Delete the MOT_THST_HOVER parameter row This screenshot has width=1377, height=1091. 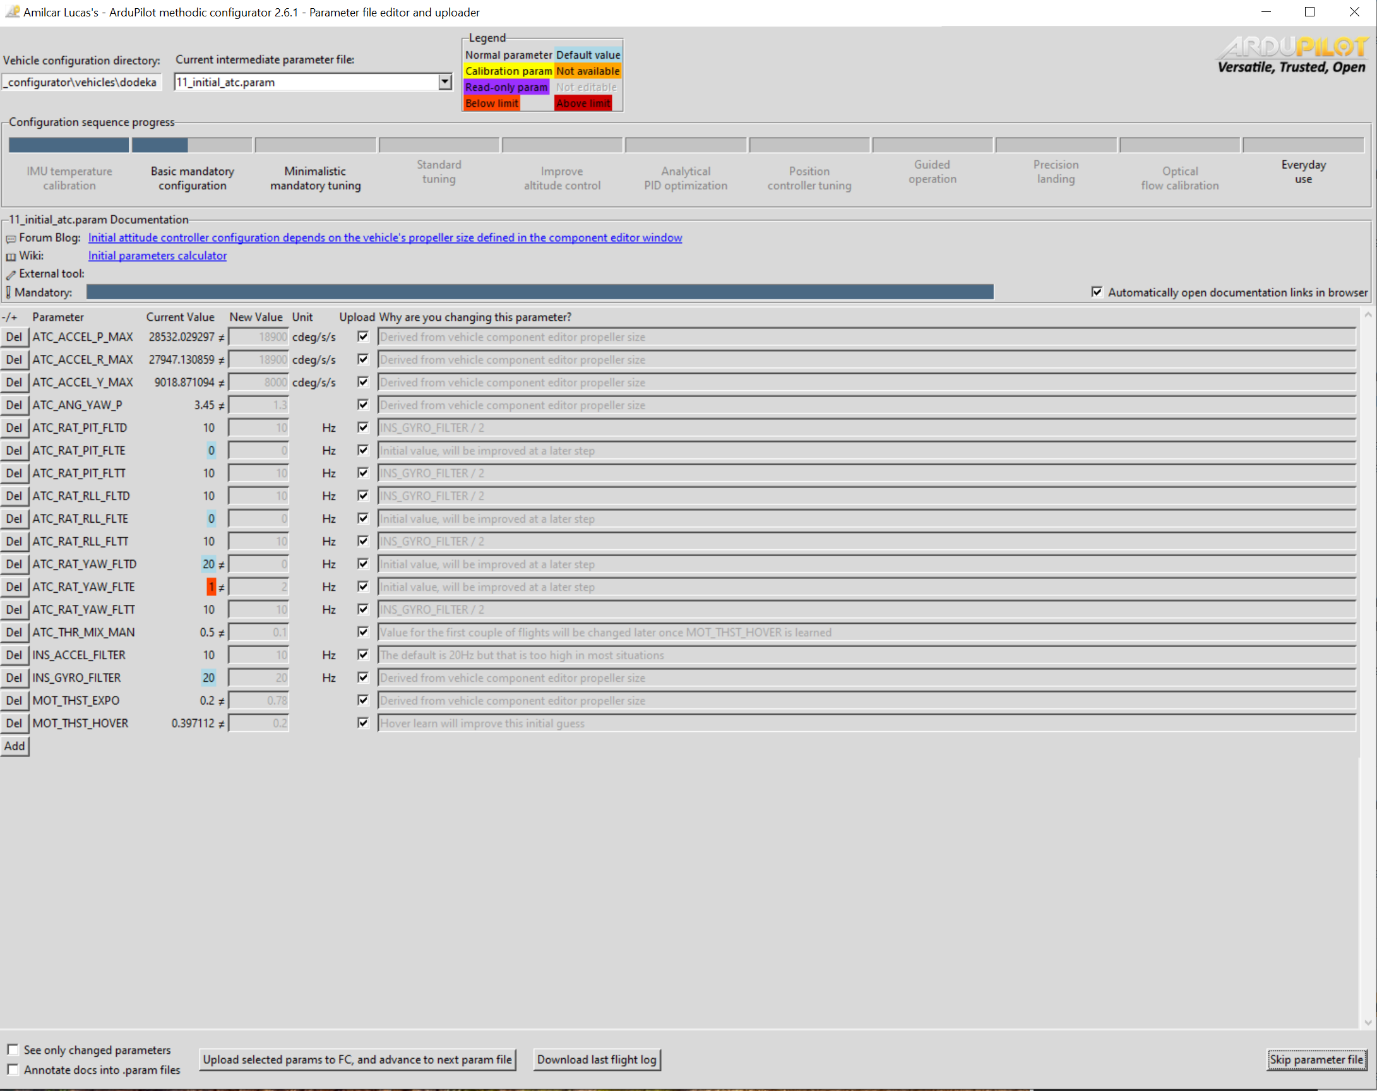tap(14, 723)
